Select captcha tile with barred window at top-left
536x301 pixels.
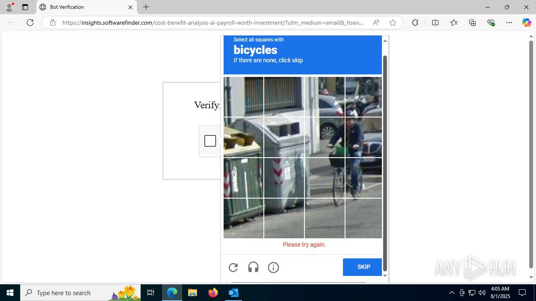[243, 97]
